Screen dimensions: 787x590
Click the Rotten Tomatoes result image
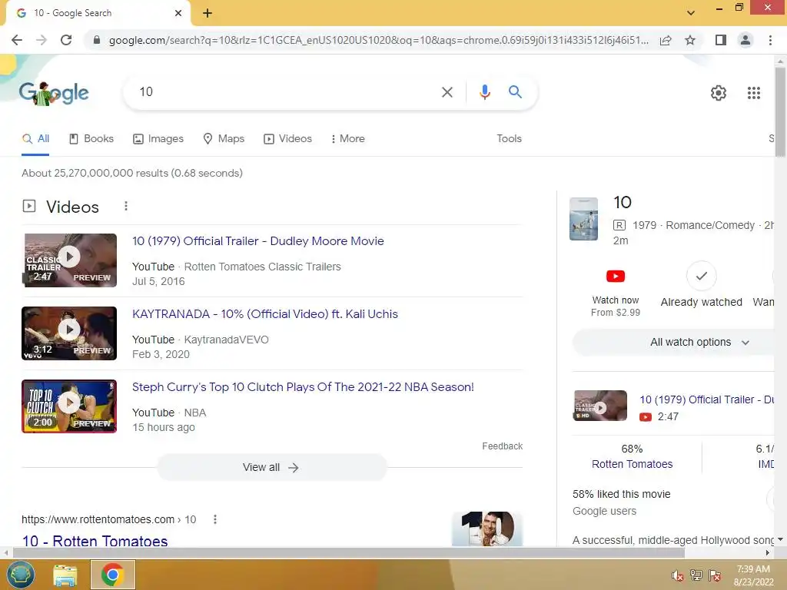(x=487, y=529)
